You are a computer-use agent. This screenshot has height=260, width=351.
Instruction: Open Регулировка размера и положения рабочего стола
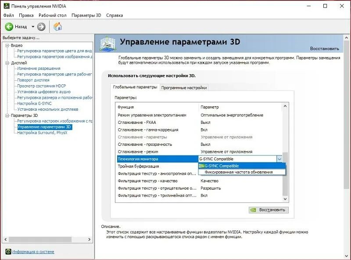[54, 97]
